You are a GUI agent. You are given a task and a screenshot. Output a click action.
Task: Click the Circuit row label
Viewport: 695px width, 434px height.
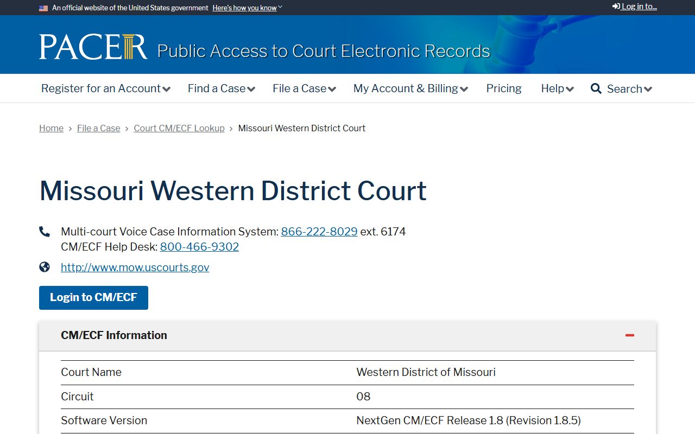click(x=77, y=397)
